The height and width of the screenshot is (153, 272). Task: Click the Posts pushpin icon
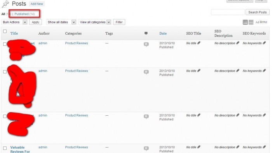[x=5, y=4]
